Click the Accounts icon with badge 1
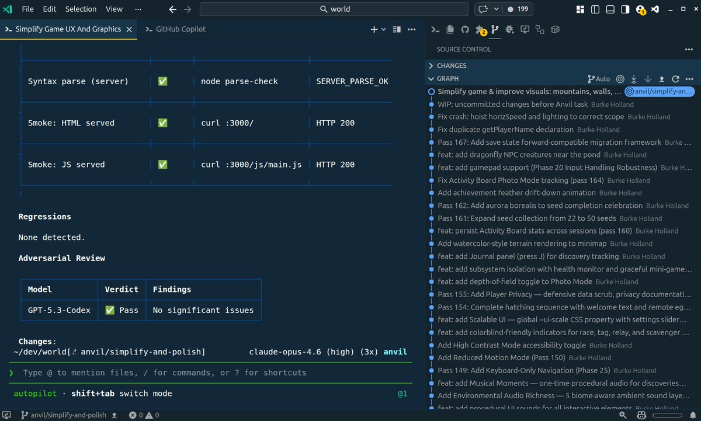 click(x=641, y=9)
